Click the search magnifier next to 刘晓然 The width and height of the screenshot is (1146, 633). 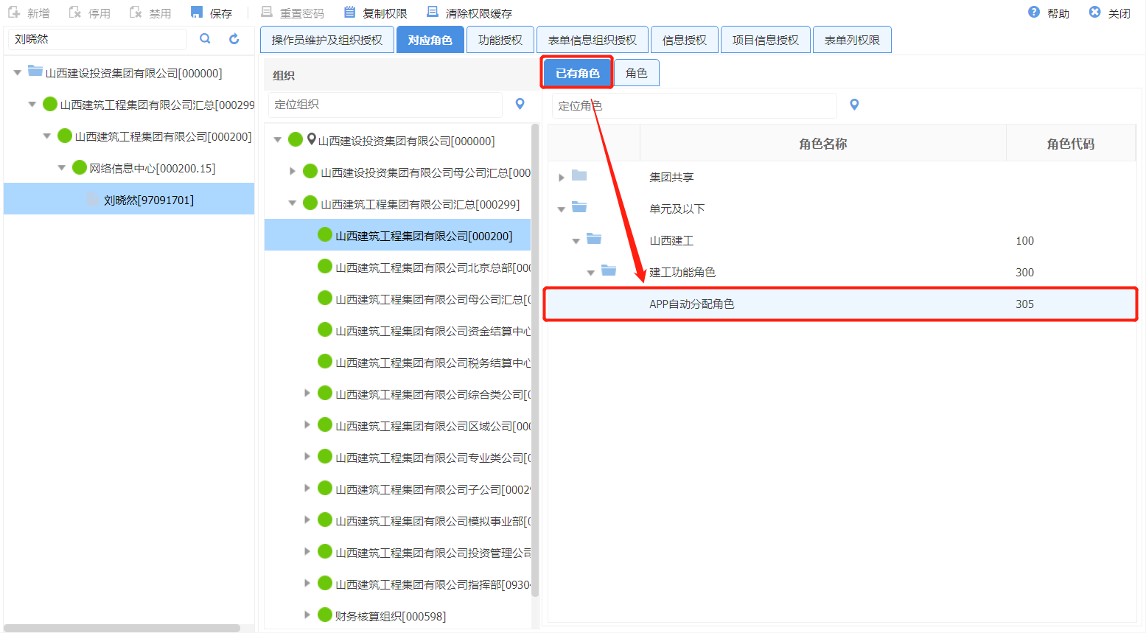tap(206, 39)
